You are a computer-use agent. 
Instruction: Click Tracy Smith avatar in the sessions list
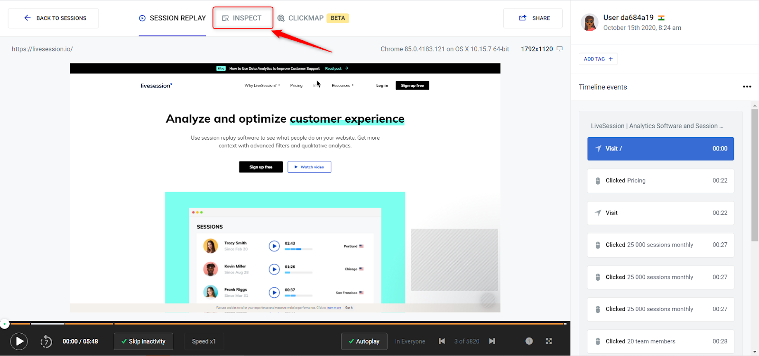211,246
